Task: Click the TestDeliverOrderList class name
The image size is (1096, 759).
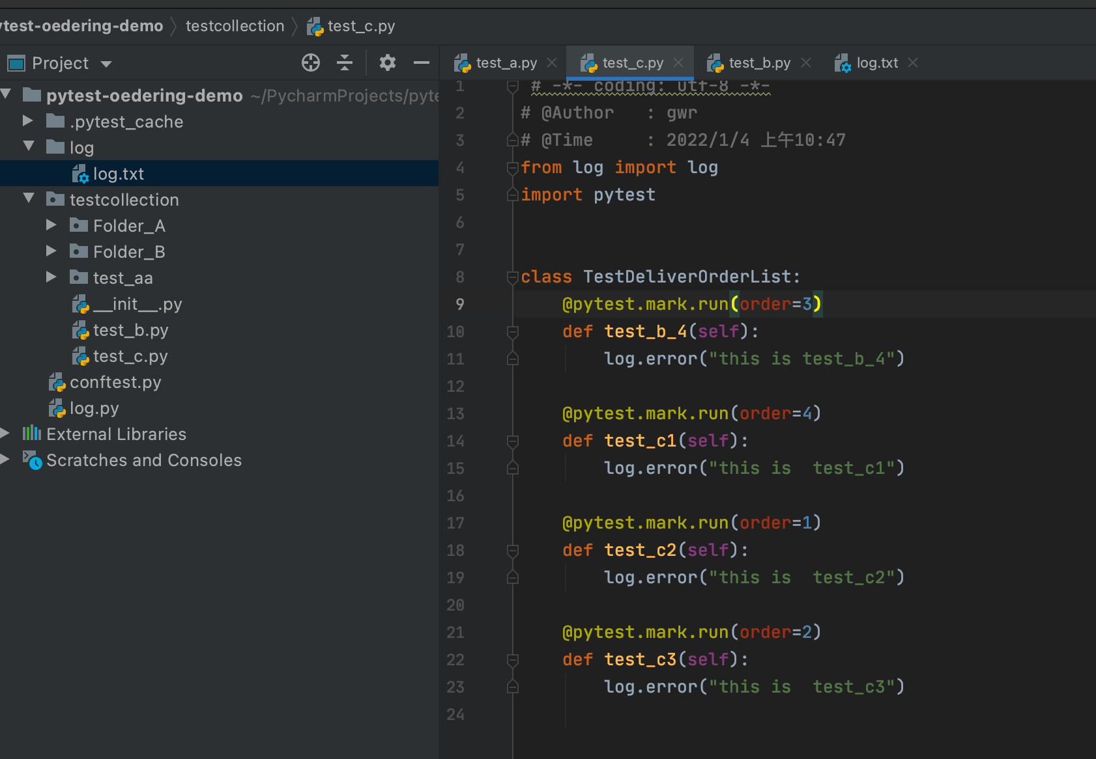Action: [687, 277]
